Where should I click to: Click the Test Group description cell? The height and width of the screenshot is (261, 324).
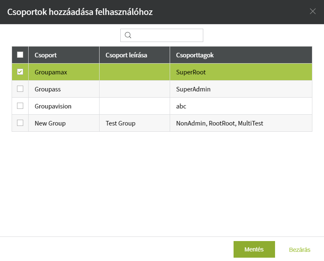pos(134,123)
